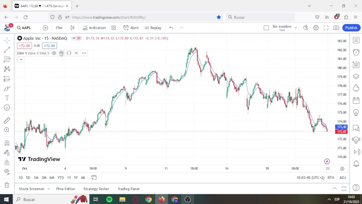Image resolution: width=362 pixels, height=204 pixels.
Task: Select the crosshair cursor tool
Action: tap(7, 40)
